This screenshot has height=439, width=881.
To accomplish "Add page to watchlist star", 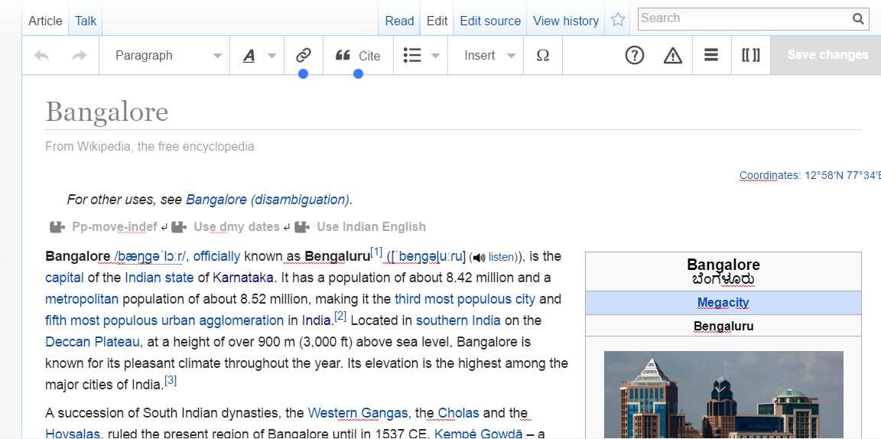I will coord(618,21).
